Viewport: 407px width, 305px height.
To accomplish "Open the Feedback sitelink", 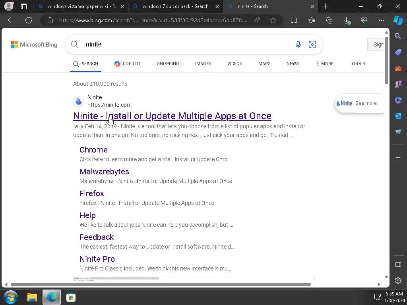I will click(x=97, y=237).
